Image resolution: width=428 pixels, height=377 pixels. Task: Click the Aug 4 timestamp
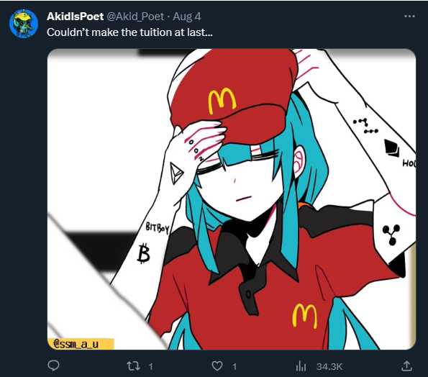point(187,17)
